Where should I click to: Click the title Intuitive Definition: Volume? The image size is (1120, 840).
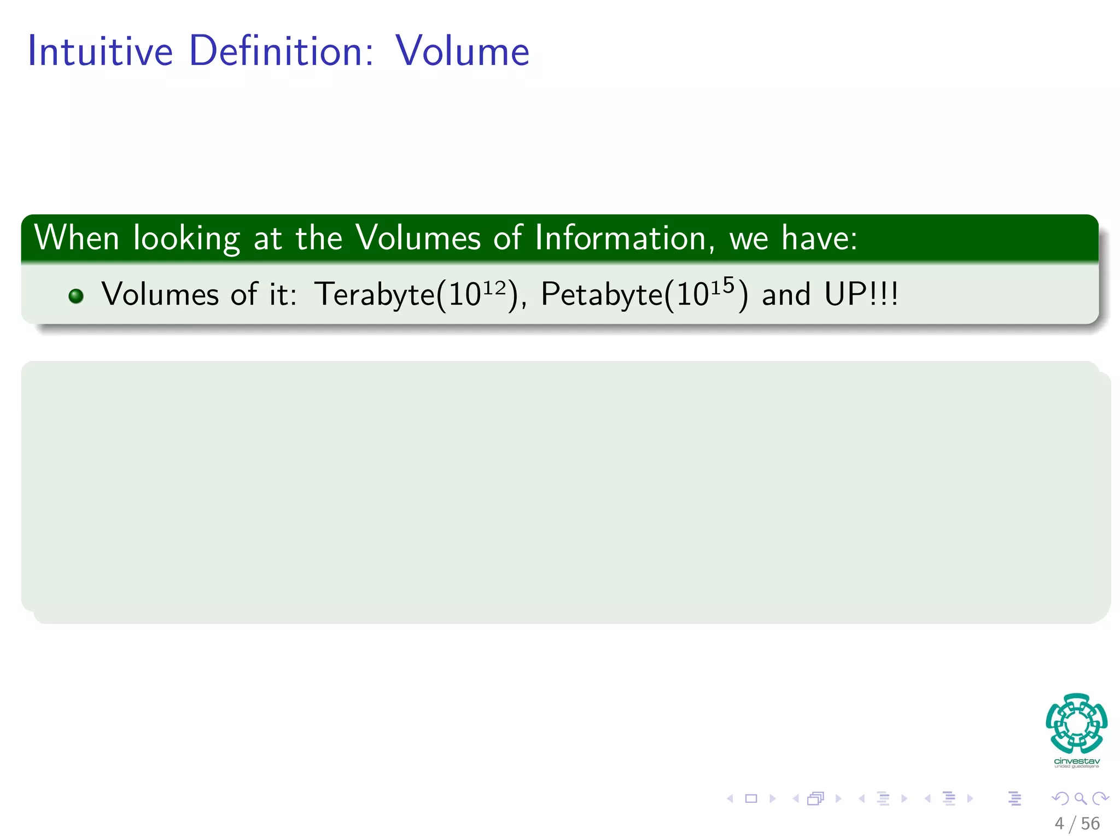278,51
